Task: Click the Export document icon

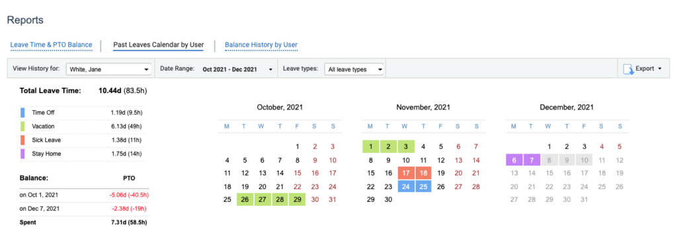Action: [628, 69]
